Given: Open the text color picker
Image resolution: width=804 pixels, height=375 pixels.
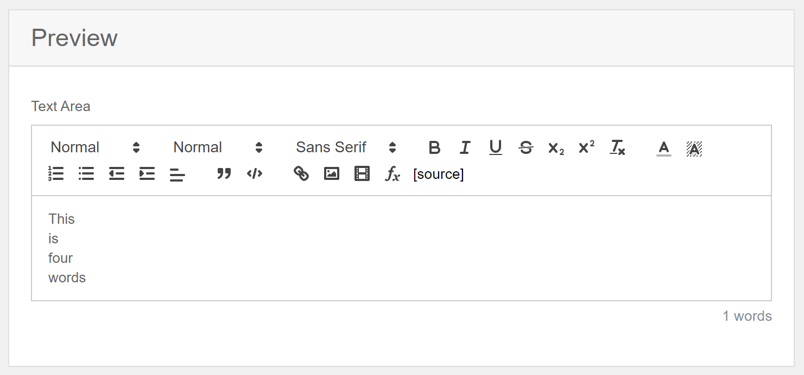Looking at the screenshot, I should click(x=664, y=147).
